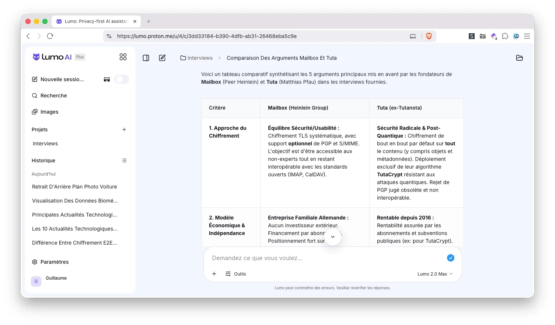Add an attachment with the plus icon
The image size is (555, 325).
click(x=214, y=274)
